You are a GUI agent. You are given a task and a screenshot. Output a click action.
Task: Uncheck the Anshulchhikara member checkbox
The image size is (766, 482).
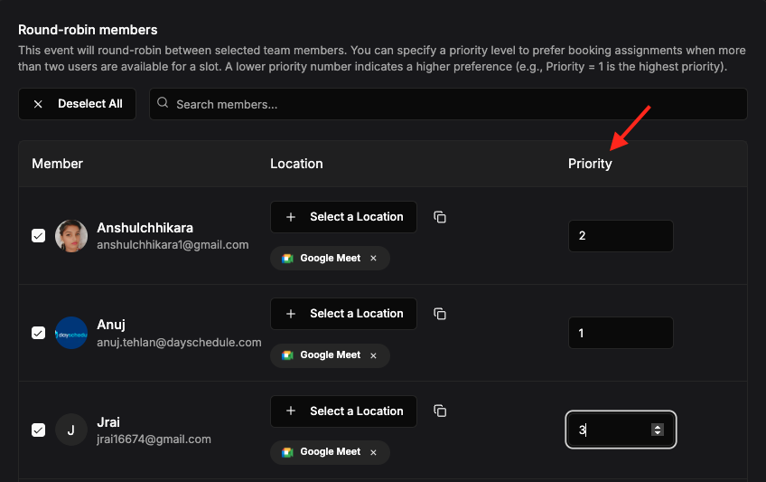point(38,236)
